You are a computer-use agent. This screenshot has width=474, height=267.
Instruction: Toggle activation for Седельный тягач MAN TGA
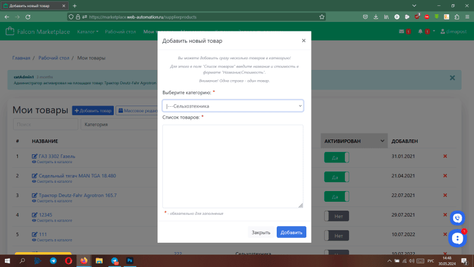(x=337, y=177)
